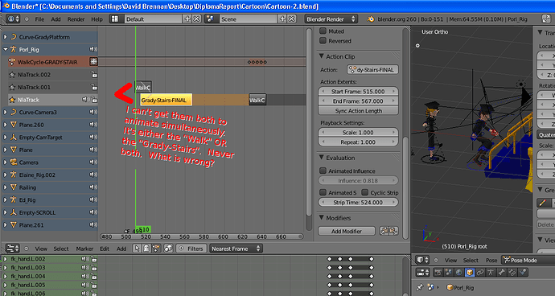This screenshot has width=555, height=296.
Task: Toggle solo star on NlaTrack
Action: [x=12, y=100]
